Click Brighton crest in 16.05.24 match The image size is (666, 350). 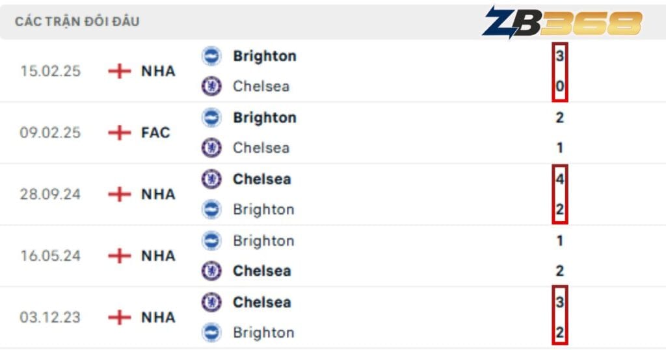[211, 241]
